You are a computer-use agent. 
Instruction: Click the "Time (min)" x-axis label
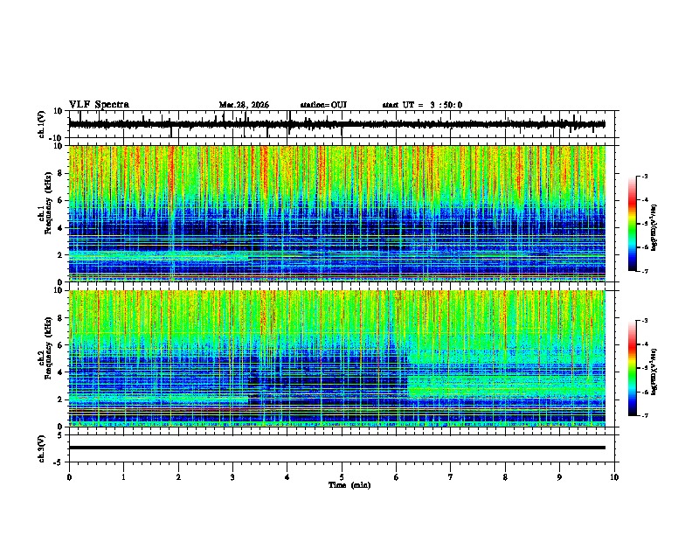pos(349,485)
